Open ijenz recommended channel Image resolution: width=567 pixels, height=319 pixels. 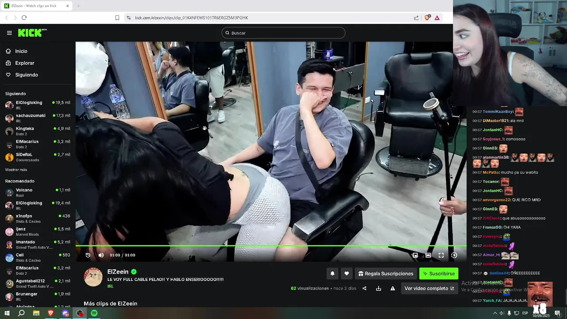[x=38, y=231]
